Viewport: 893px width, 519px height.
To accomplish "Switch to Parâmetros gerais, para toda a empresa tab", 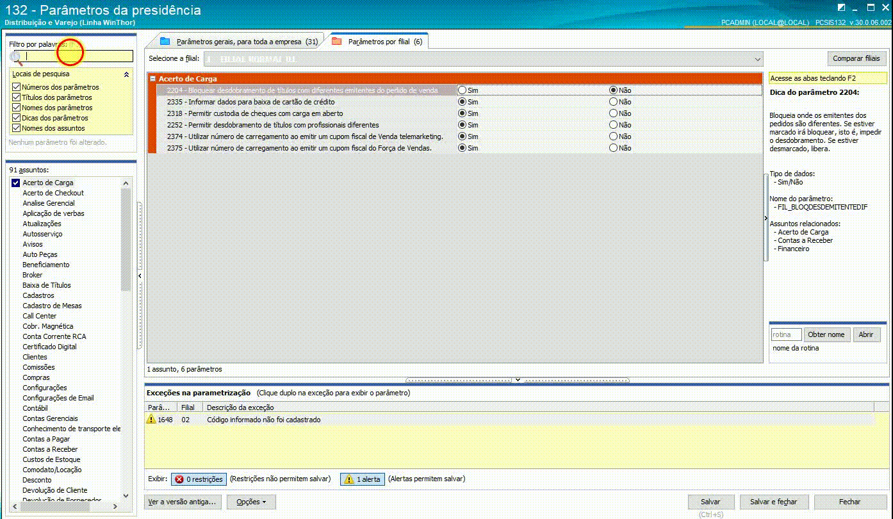I will [x=238, y=42].
